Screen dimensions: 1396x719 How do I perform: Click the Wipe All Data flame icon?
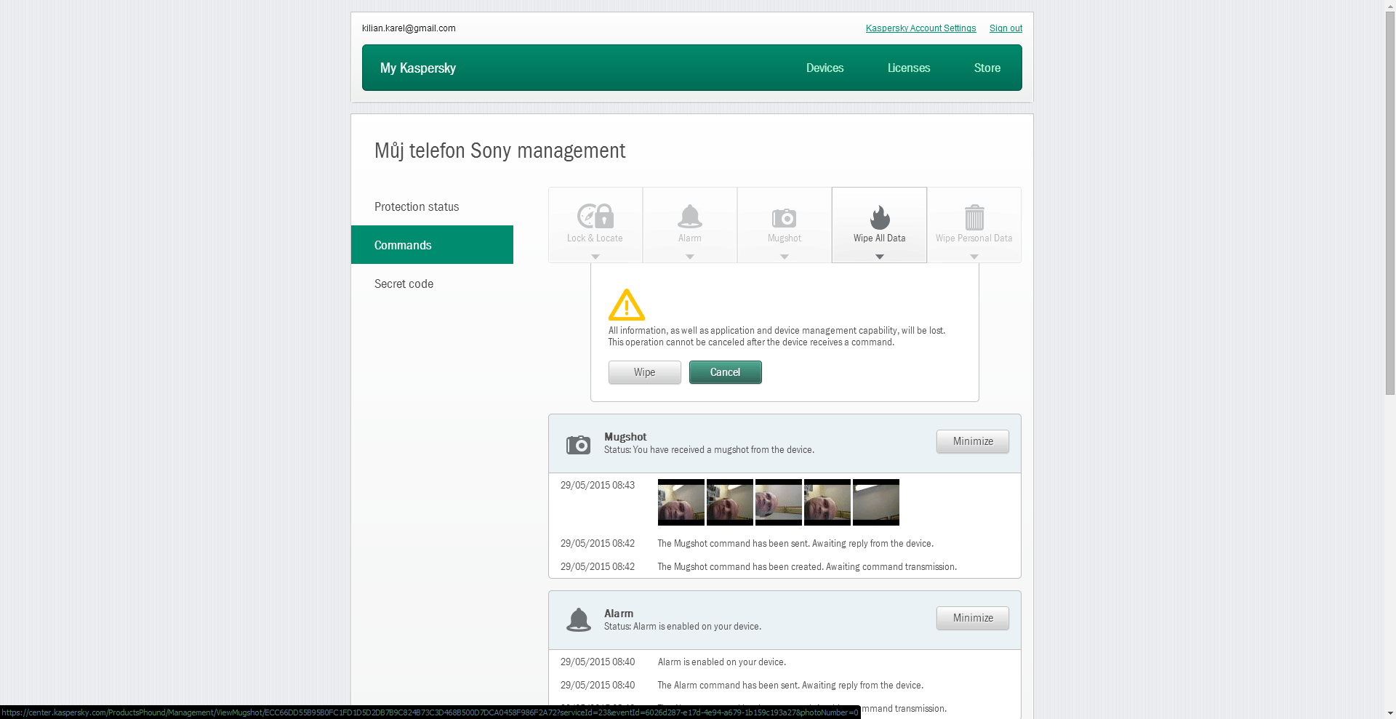pos(879,217)
